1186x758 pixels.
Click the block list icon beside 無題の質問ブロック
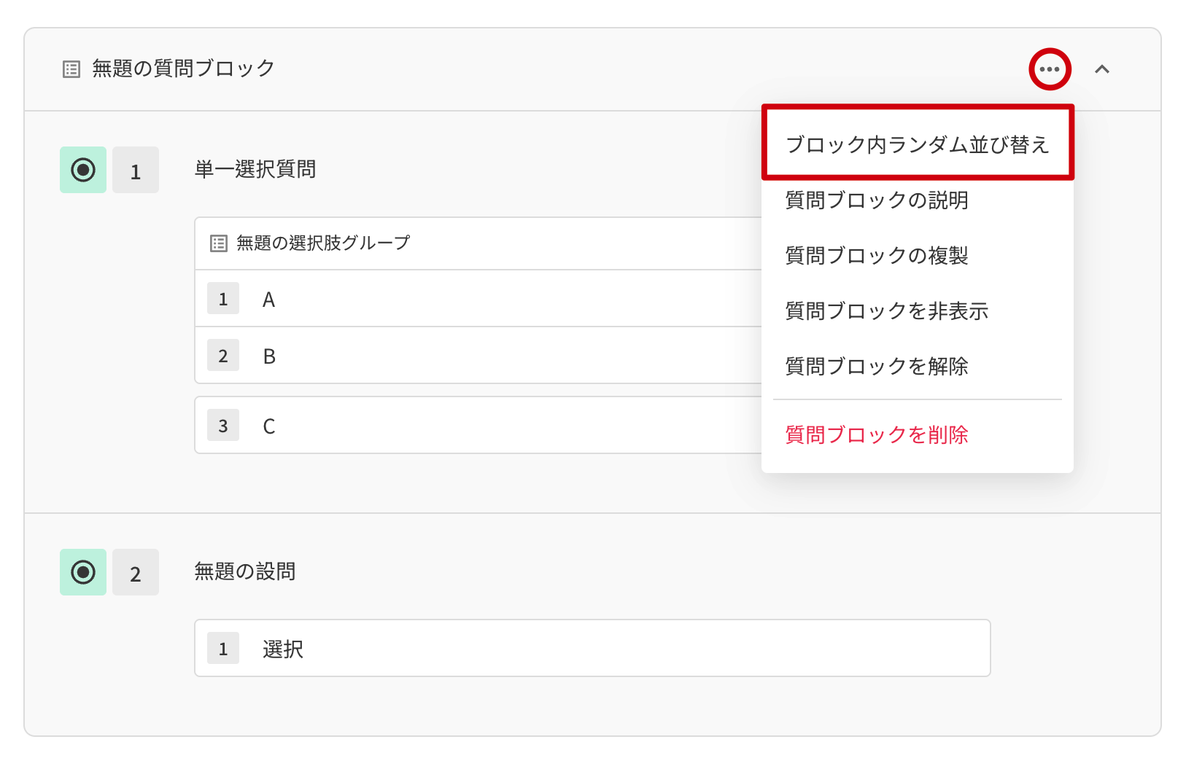point(71,69)
